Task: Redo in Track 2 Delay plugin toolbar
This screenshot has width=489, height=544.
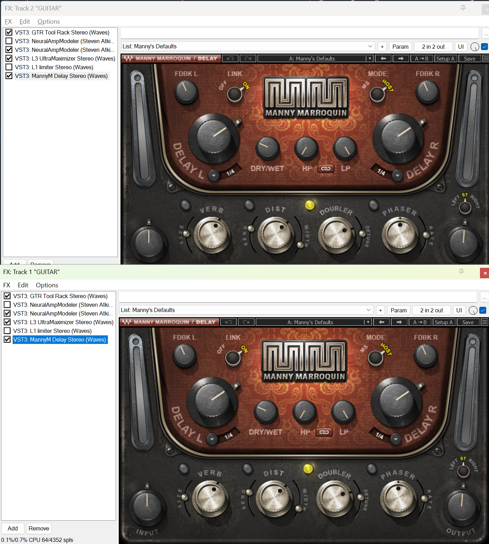Action: (x=248, y=58)
